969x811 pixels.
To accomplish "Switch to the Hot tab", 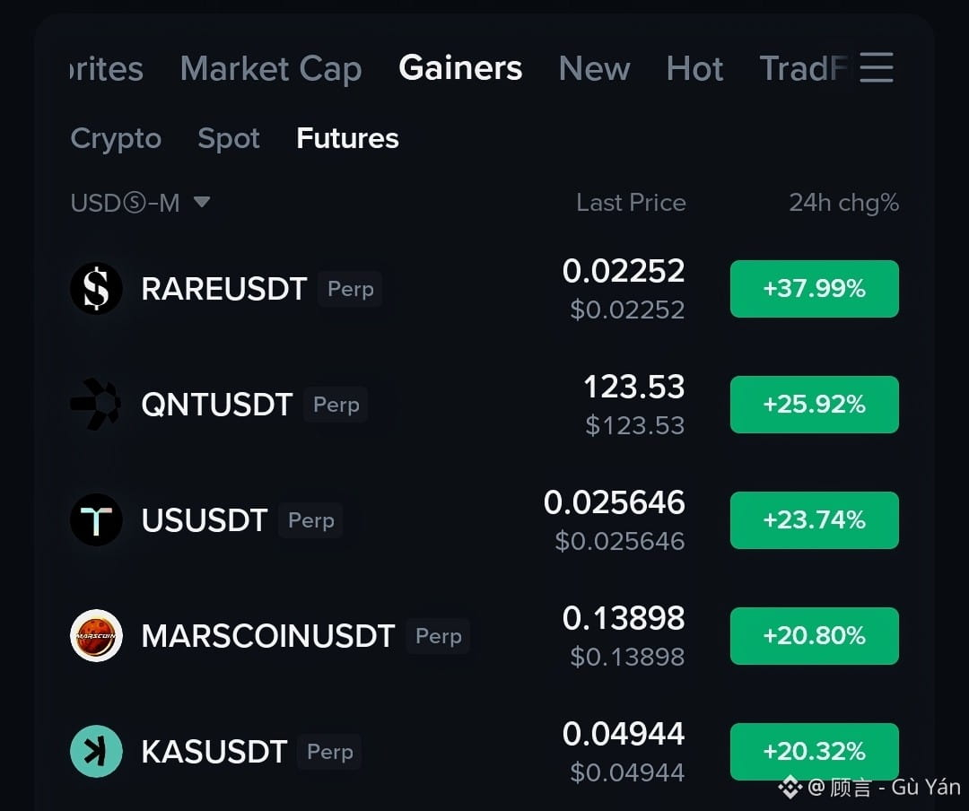I will [694, 68].
